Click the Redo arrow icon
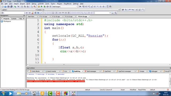171x96 pixels. (18, 6)
